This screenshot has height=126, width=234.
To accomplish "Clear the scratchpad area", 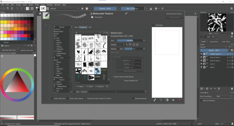I will click(x=180, y=100).
